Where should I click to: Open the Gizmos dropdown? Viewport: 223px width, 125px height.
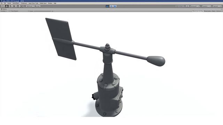point(219,11)
